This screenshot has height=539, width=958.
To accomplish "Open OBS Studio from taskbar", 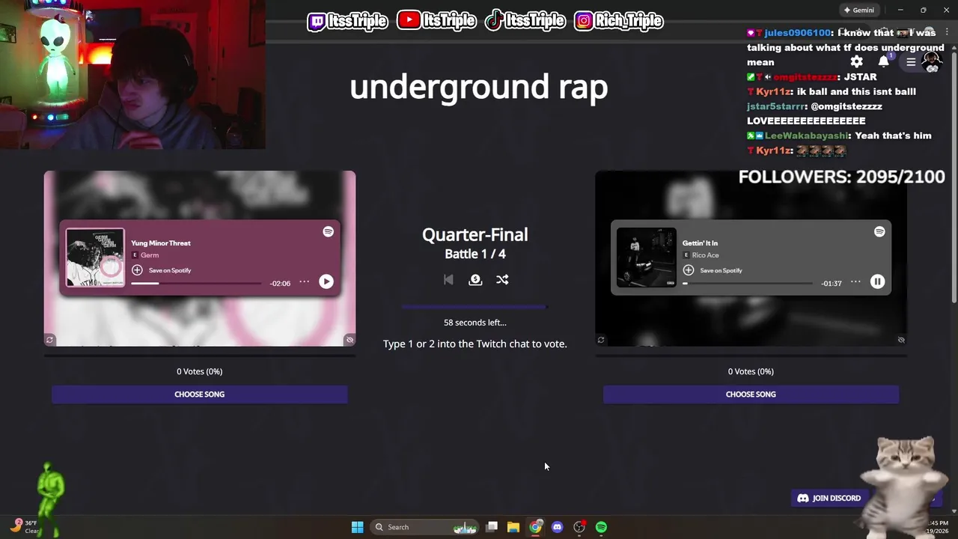I will [579, 527].
